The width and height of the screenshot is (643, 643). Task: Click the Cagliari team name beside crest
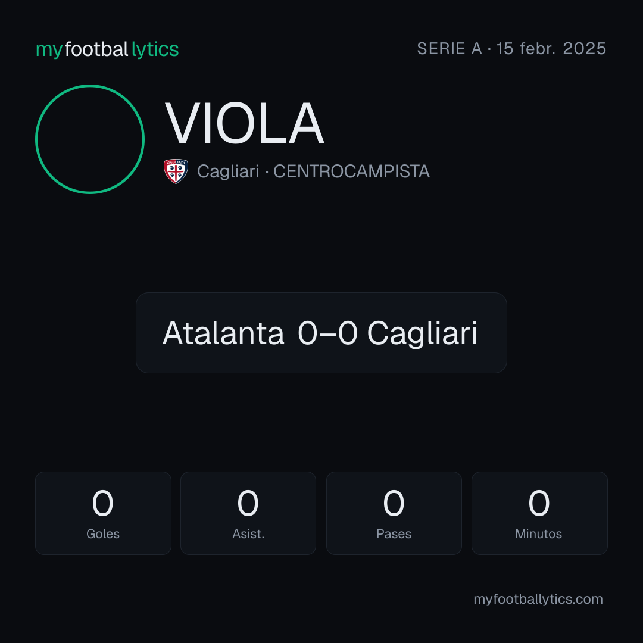click(x=228, y=171)
